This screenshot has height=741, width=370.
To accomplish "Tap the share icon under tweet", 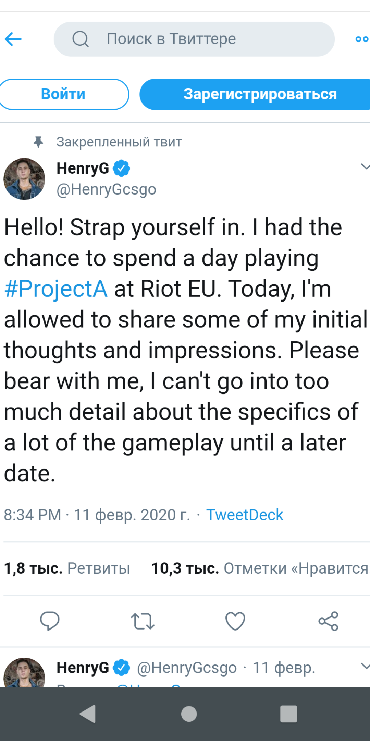I will click(x=328, y=621).
